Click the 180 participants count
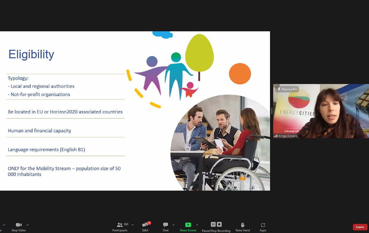 pos(126,224)
